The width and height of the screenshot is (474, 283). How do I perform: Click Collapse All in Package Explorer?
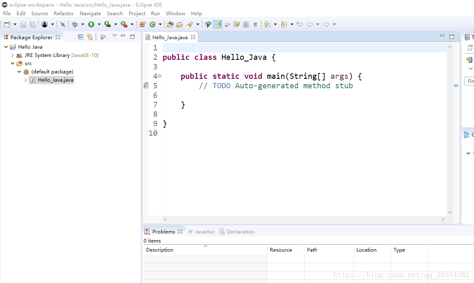tap(80, 37)
